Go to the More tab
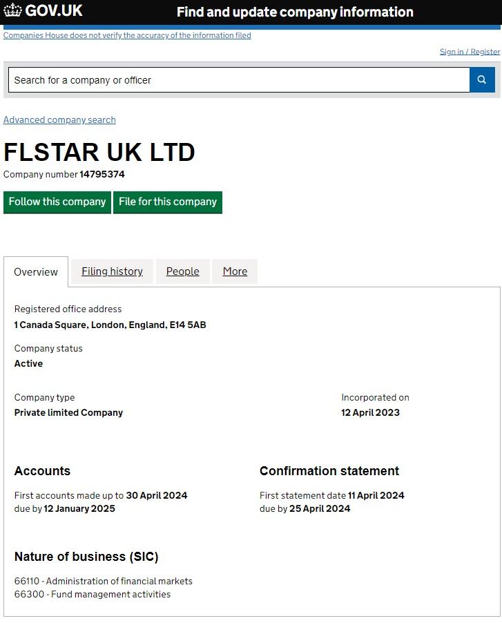 (235, 271)
